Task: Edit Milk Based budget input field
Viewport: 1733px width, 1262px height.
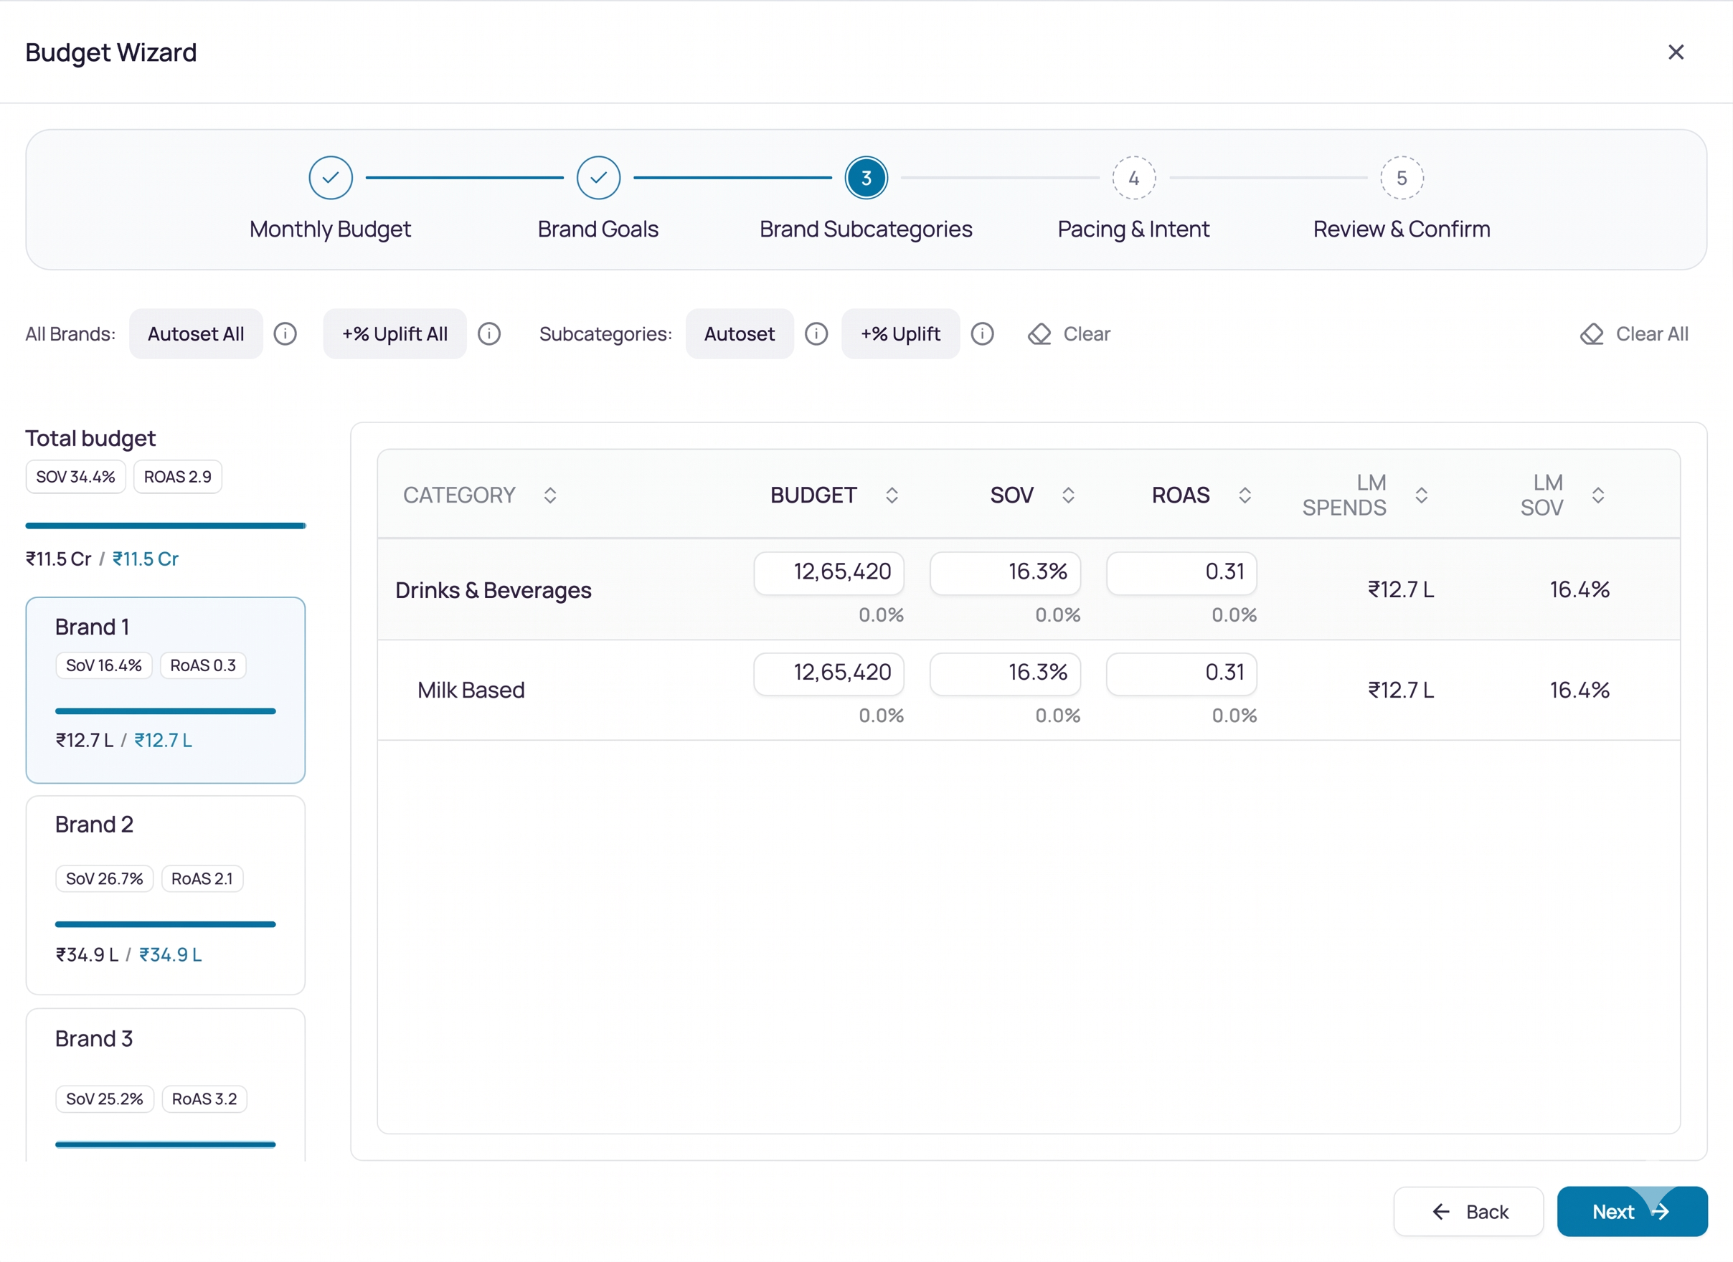Action: (x=829, y=673)
